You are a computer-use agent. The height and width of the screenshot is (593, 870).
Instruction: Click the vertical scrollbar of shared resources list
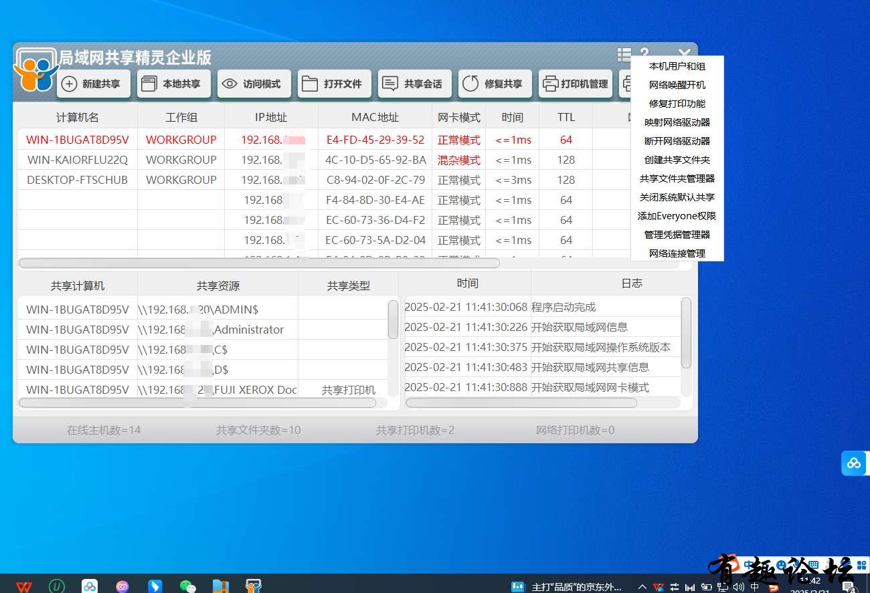(393, 319)
